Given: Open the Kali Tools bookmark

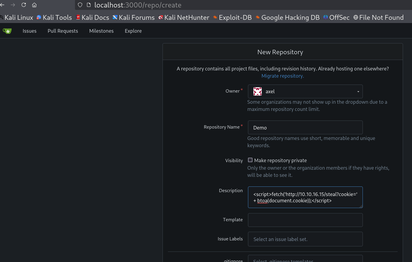Looking at the screenshot, I should [x=54, y=17].
